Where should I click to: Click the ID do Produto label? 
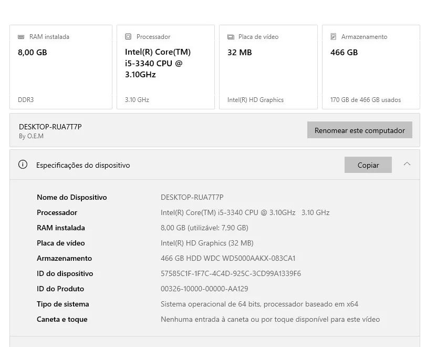coord(60,289)
